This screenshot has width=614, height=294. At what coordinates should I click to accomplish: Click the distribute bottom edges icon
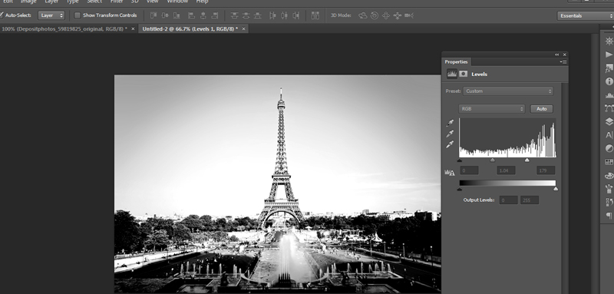coord(257,15)
